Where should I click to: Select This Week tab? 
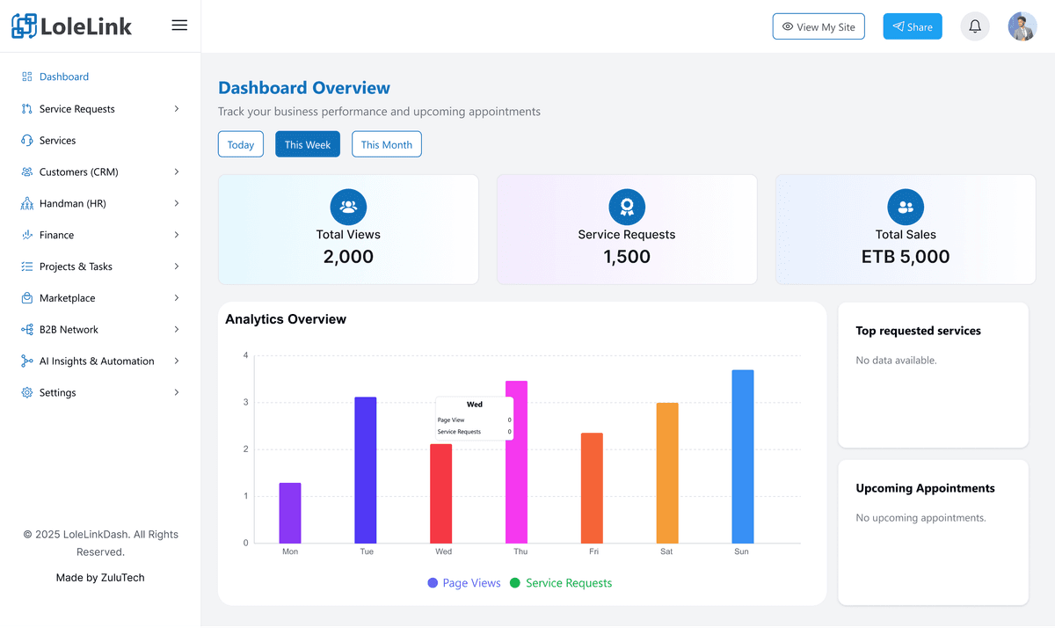307,143
